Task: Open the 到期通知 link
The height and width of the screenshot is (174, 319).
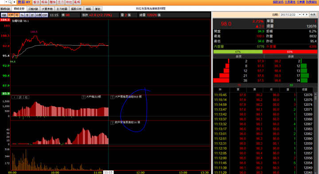Action: click(311, 2)
